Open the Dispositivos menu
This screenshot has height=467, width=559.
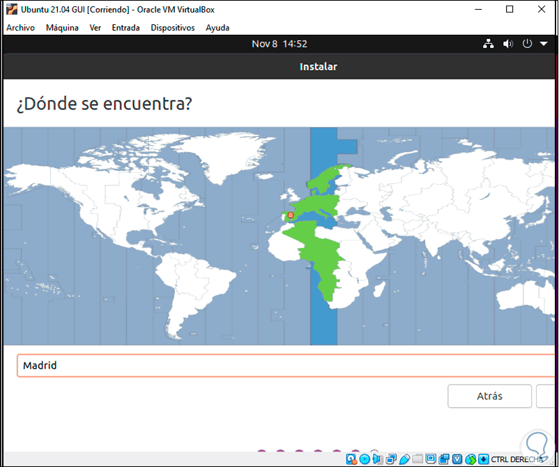(173, 28)
